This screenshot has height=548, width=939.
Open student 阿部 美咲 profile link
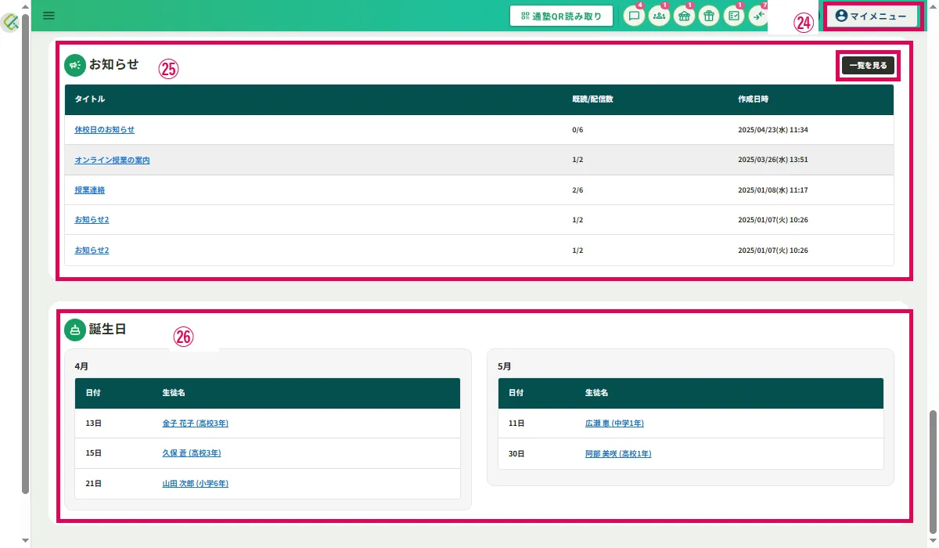617,454
